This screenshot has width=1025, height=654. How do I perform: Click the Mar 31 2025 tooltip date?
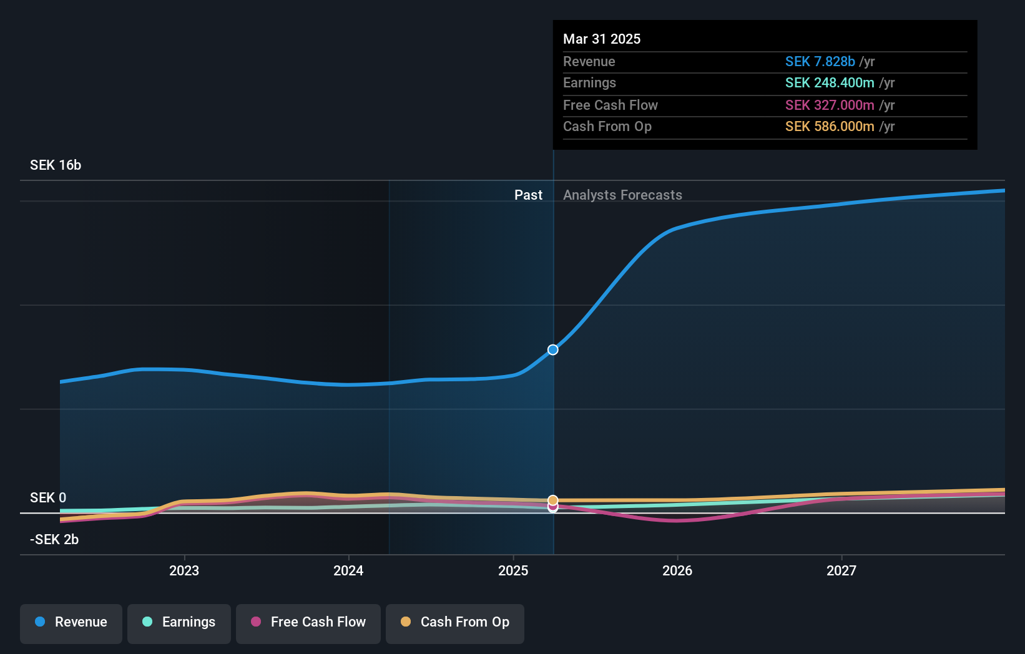tap(602, 39)
